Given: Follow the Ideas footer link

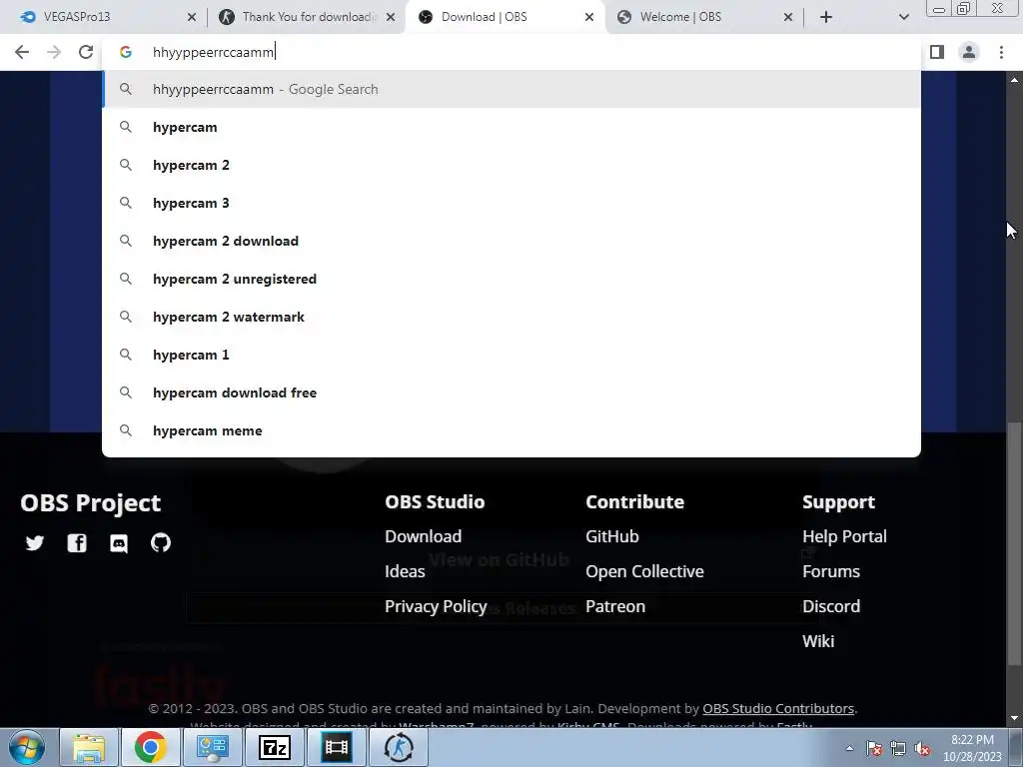Looking at the screenshot, I should click(405, 571).
